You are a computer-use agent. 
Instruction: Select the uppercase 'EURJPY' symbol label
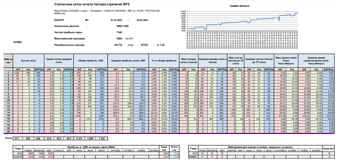click(59, 20)
